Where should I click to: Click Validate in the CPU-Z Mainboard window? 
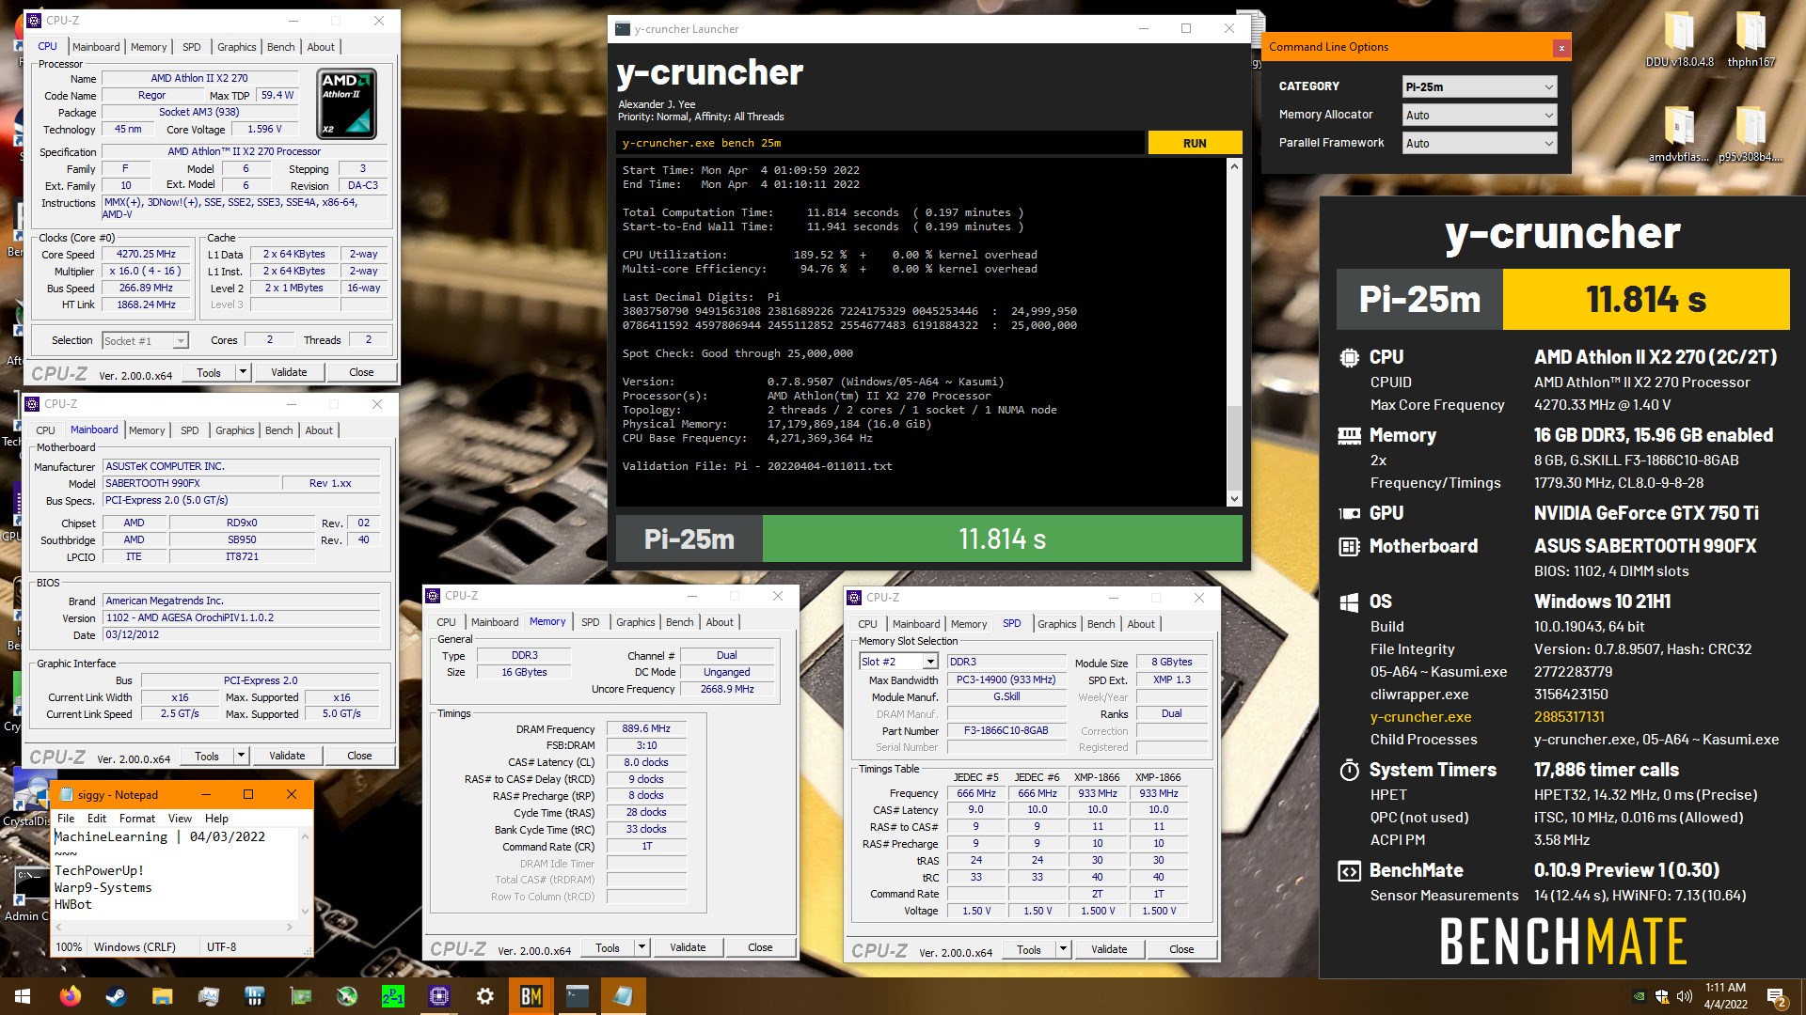tap(287, 756)
